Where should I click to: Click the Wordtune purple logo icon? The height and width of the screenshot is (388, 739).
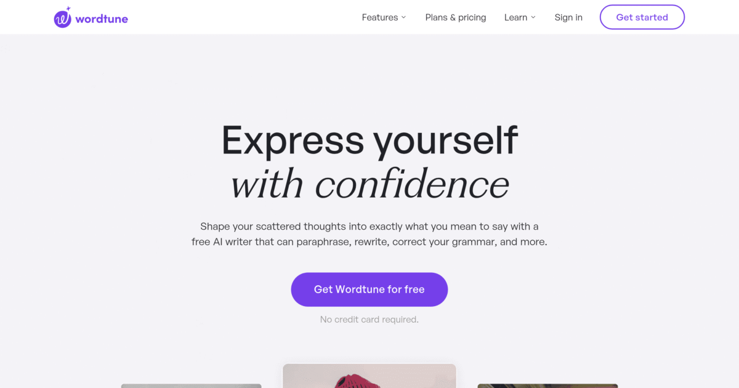click(62, 19)
